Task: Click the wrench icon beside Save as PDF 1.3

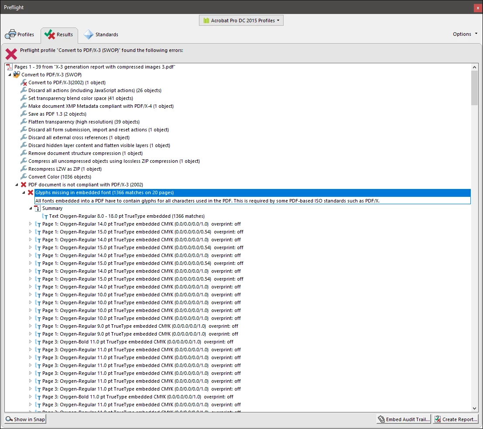Action: (x=24, y=114)
